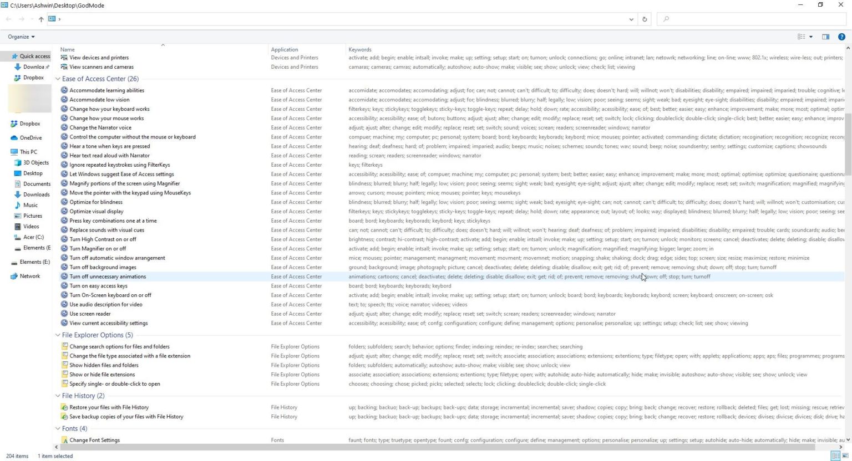Viewport: 852px width, 461px height.
Task: Open 'Change Font Settings'
Action: pyautogui.click(x=94, y=439)
